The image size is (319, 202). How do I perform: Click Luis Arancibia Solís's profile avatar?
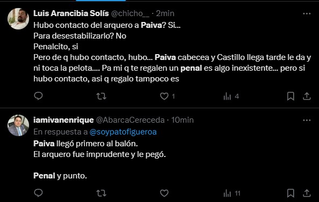18,19
